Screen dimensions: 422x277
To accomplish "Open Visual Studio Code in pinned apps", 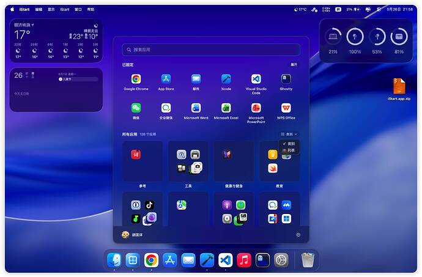I will click(256, 79).
